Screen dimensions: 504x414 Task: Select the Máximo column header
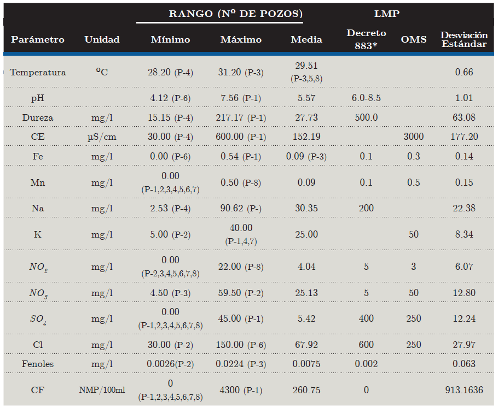click(241, 39)
